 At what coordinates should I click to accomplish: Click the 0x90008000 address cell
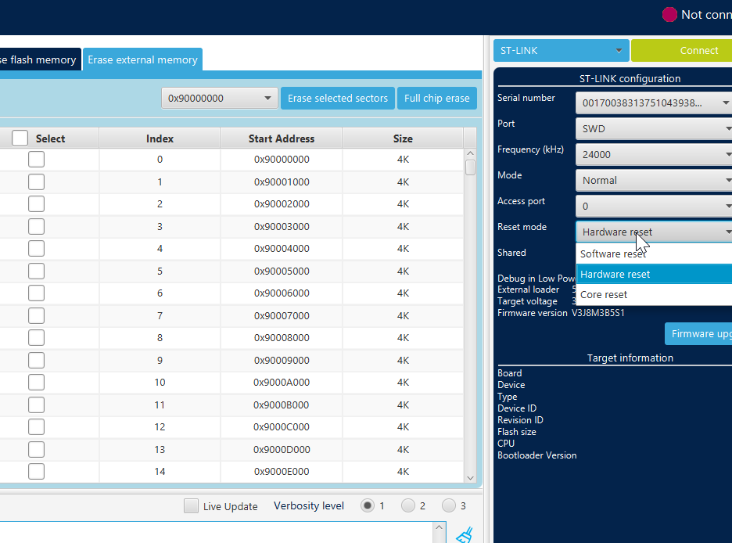282,337
